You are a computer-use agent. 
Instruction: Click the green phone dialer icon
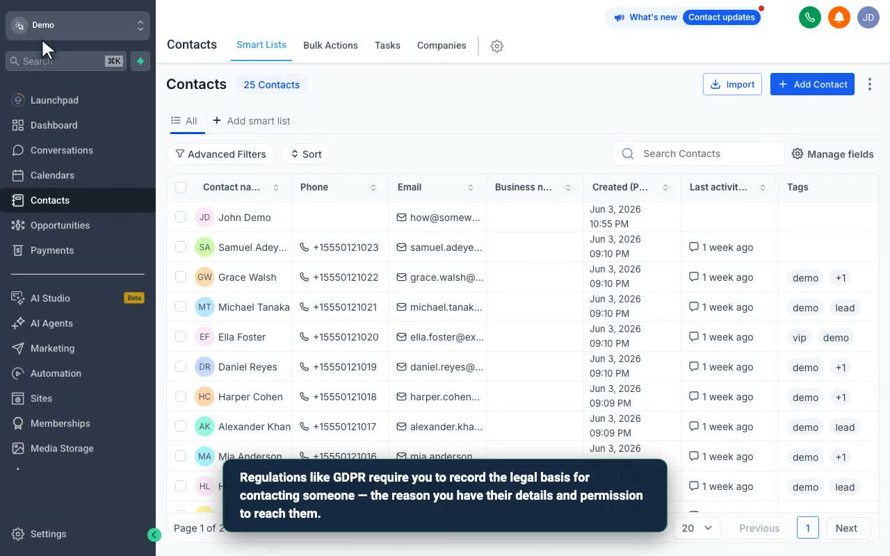(x=810, y=17)
